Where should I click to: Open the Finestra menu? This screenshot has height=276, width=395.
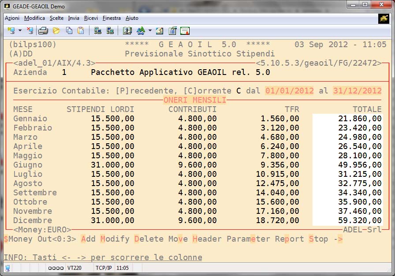click(x=112, y=18)
